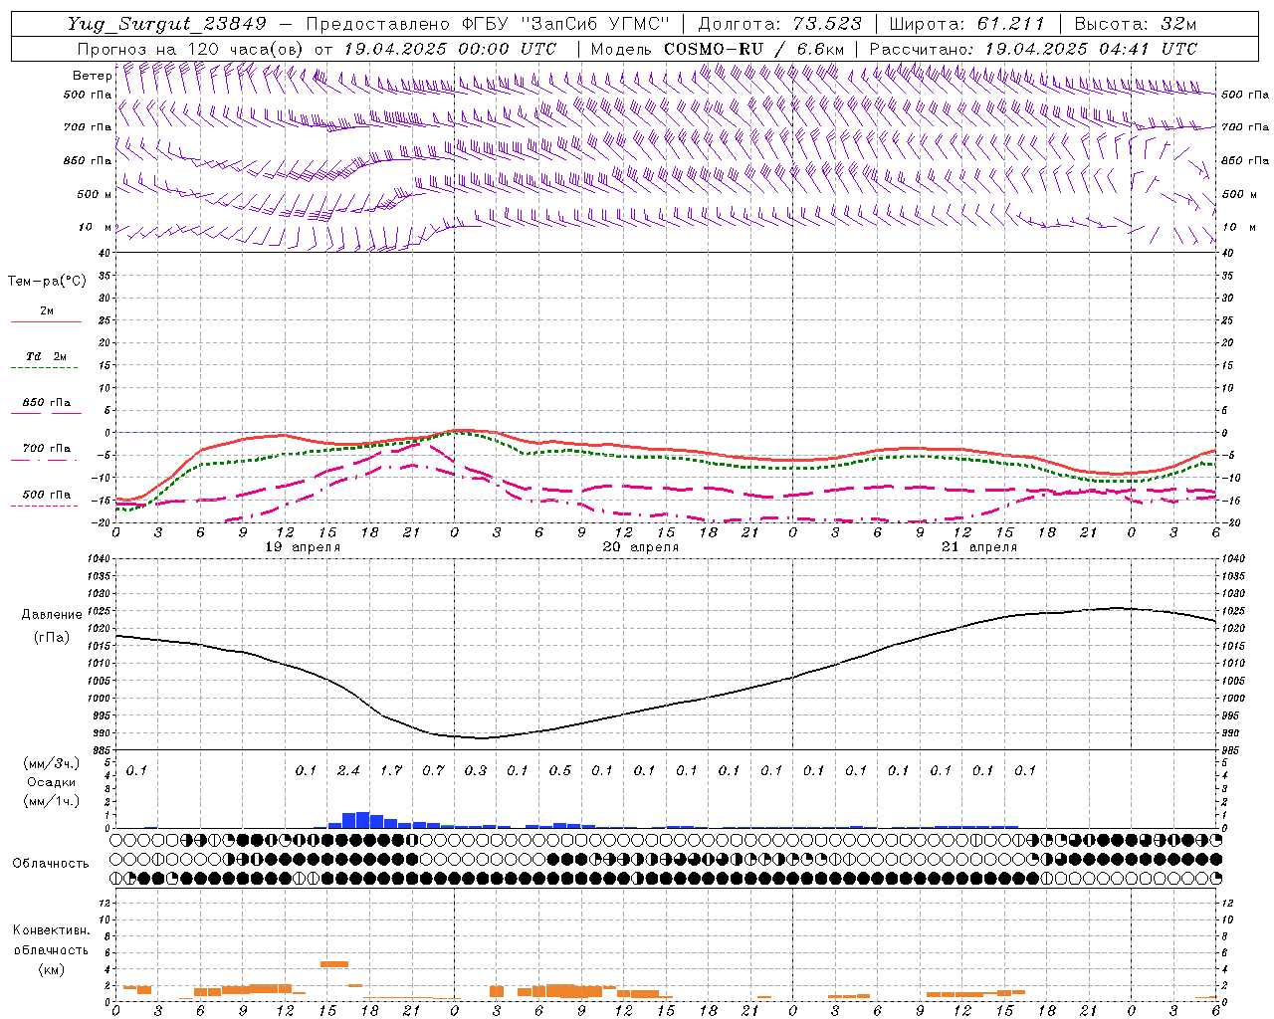Click the (мм/1ч.) unit label
The height and width of the screenshot is (1019, 1274).
tap(51, 801)
